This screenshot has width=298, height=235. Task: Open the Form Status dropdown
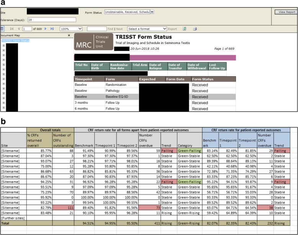(152, 12)
